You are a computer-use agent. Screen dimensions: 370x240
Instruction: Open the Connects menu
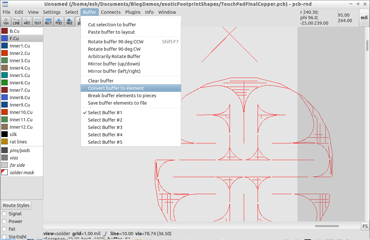tap(110, 12)
